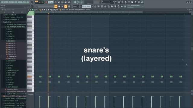Select sample 'YM drum fill 7'
Screen dimensions: 193x108
tap(13, 56)
